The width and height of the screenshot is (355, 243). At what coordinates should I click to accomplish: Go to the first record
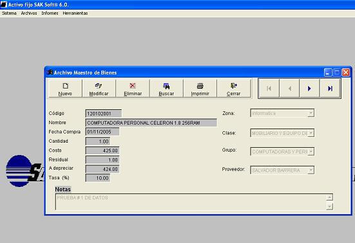click(x=269, y=89)
